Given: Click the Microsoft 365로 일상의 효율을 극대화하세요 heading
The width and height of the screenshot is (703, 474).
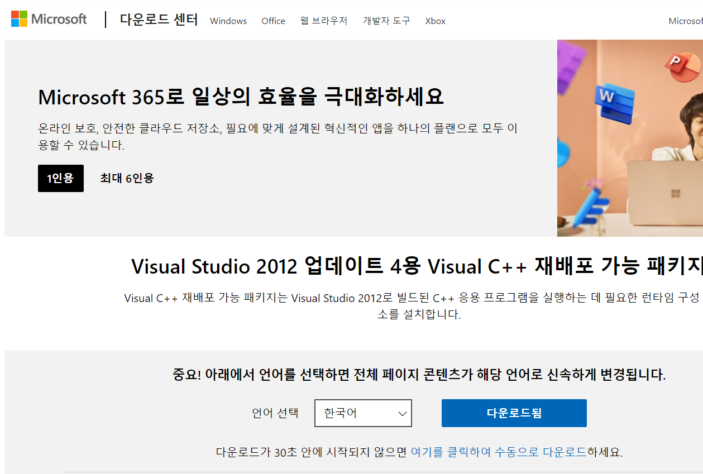Looking at the screenshot, I should point(241,97).
